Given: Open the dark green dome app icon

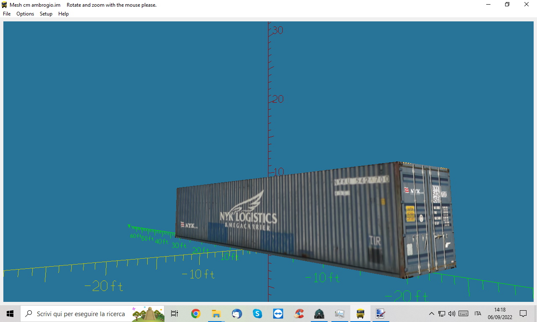Looking at the screenshot, I should [x=319, y=314].
